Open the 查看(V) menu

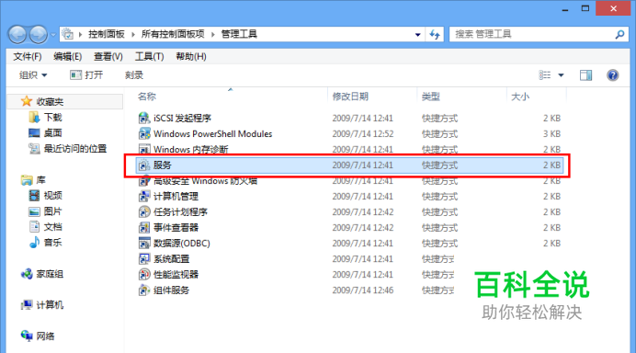tap(108, 56)
